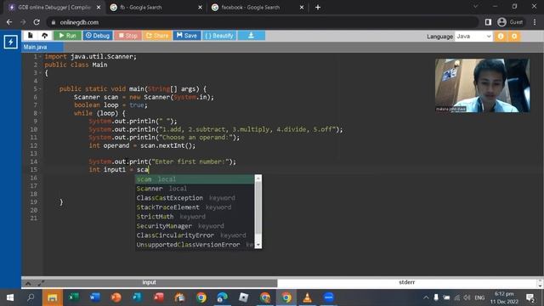Open PowerPoint from the taskbar
The image size is (544, 306).
click(116, 297)
